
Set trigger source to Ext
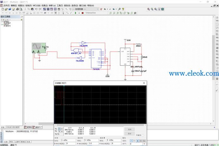[x=144, y=141]
